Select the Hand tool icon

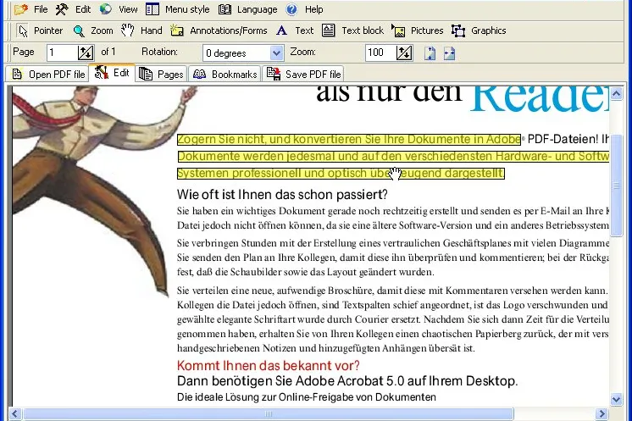click(x=128, y=30)
